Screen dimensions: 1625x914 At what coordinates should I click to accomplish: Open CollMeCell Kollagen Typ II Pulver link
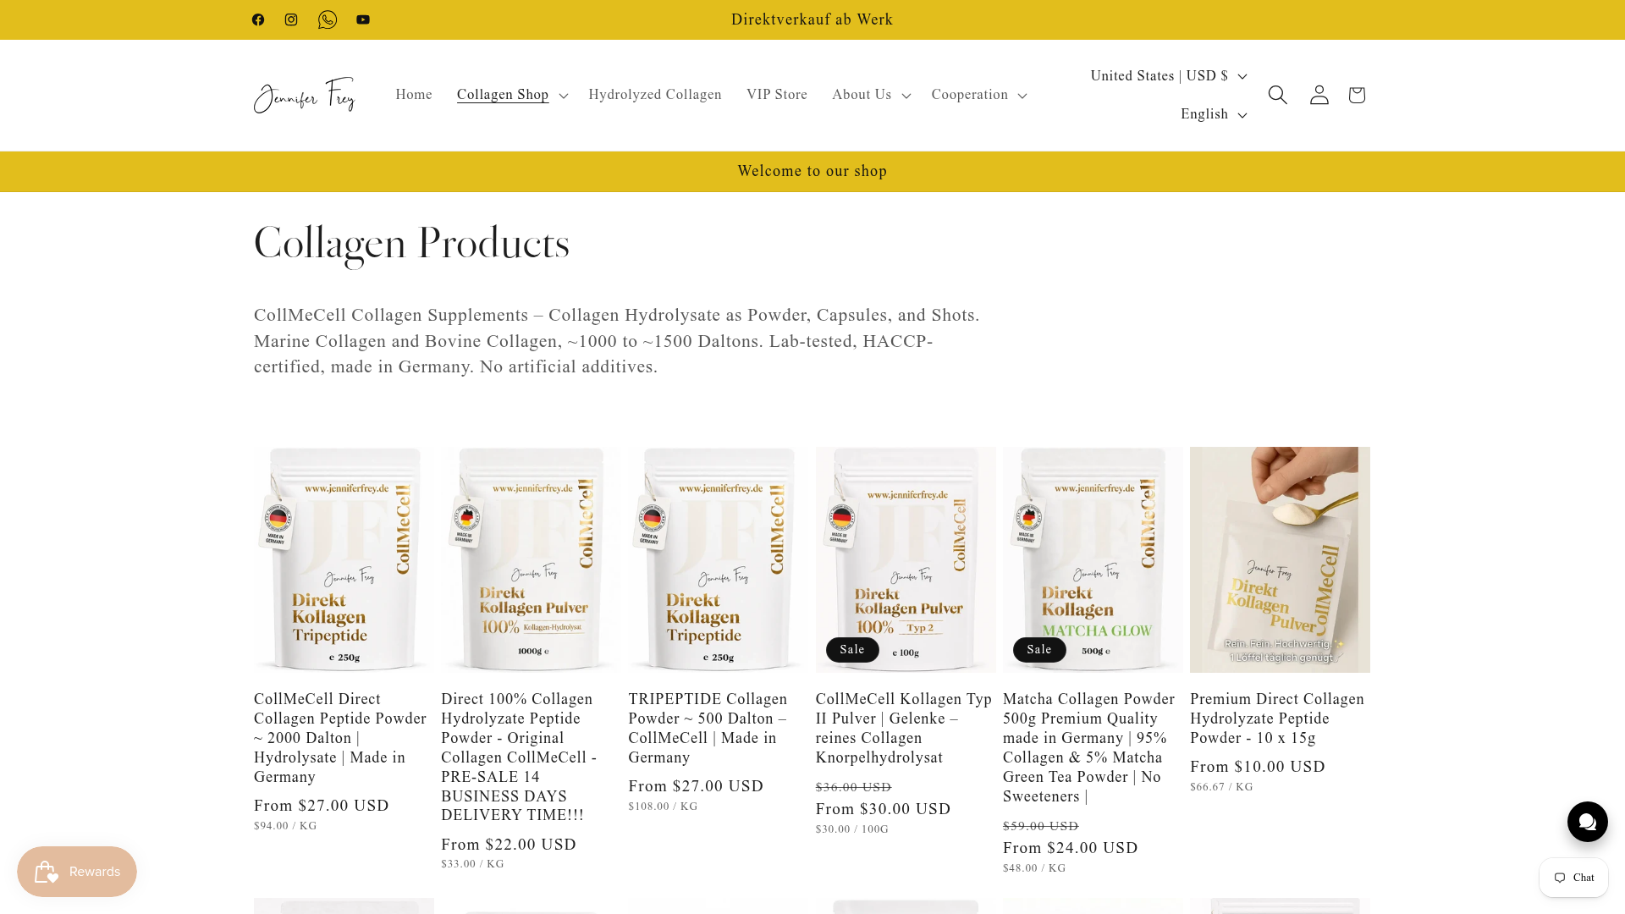904,729
